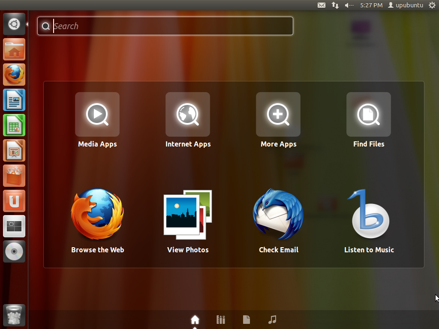The height and width of the screenshot is (329, 439).
Task: Click the Internet Apps label
Action: point(188,144)
